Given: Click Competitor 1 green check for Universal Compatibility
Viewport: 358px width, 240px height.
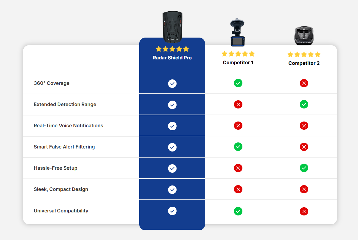Looking at the screenshot, I should [238, 211].
